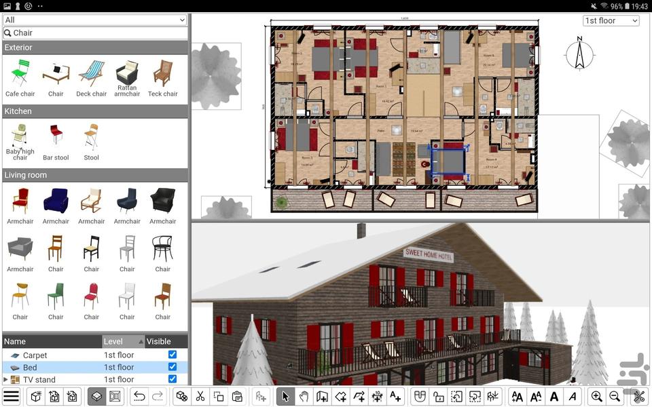The image size is (652, 407).
Task: Click the scissors cut icon
Action: coord(200,396)
